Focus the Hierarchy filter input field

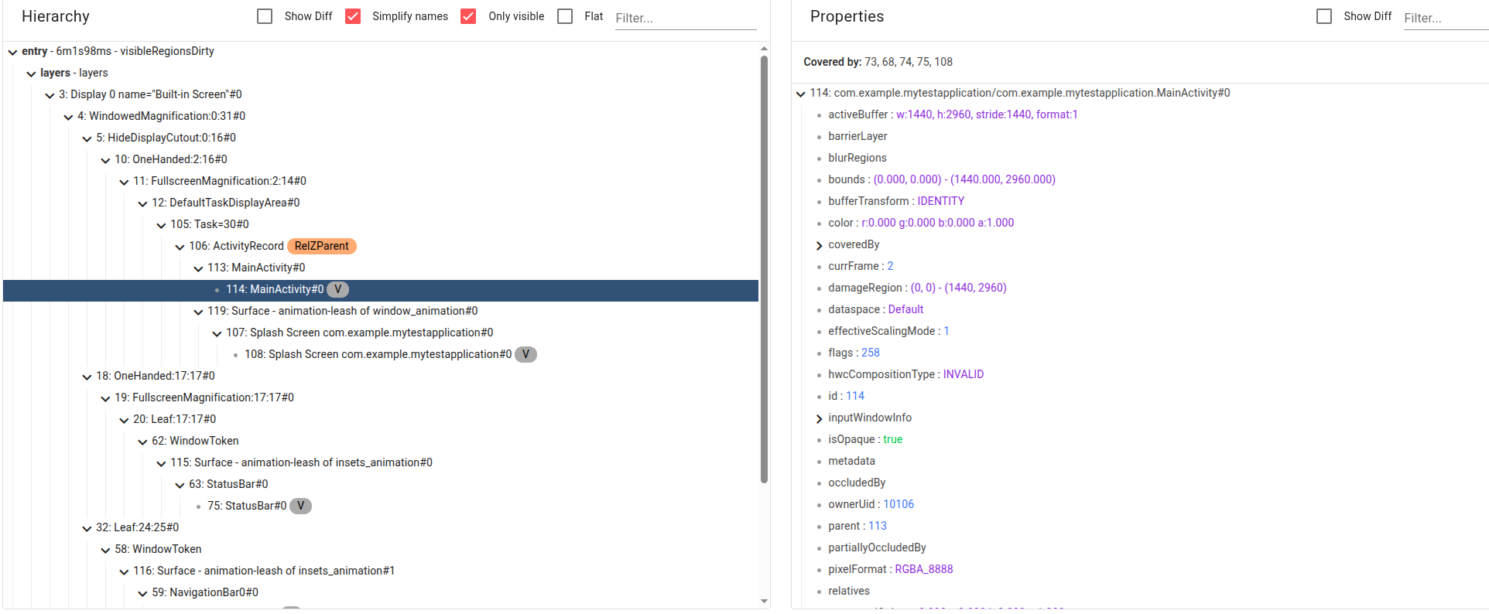point(686,18)
